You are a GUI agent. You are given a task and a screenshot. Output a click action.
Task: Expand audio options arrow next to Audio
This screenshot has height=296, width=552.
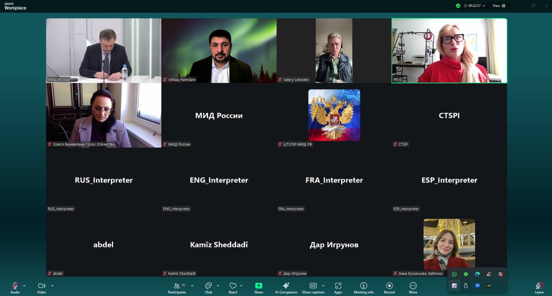(24, 286)
